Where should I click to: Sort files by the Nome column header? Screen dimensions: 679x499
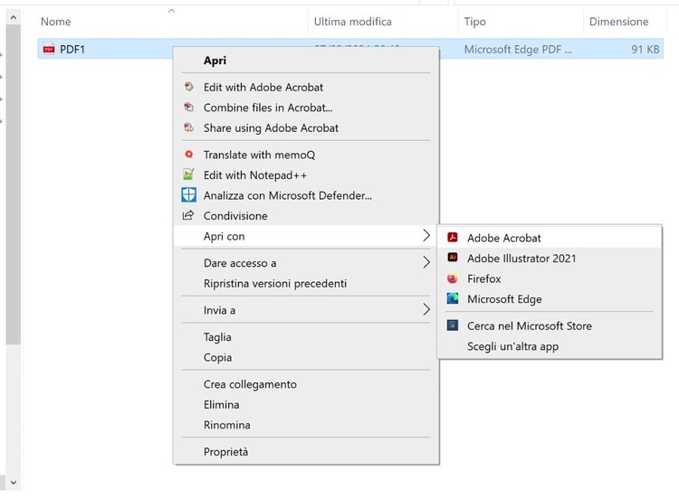coord(56,22)
